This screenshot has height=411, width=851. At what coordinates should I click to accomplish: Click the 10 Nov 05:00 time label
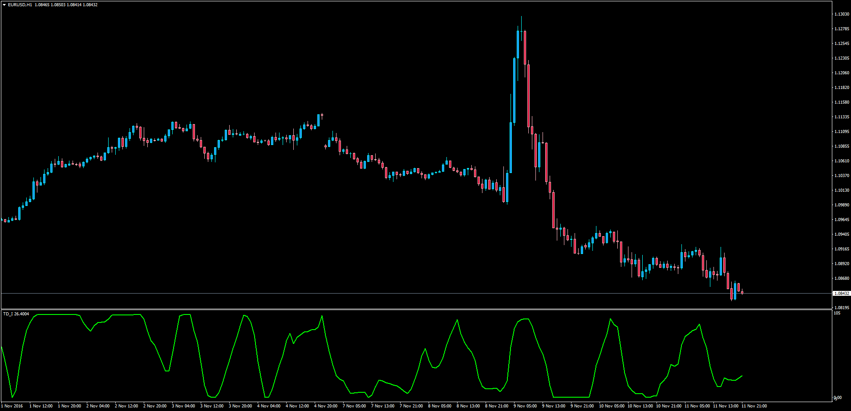(x=612, y=406)
